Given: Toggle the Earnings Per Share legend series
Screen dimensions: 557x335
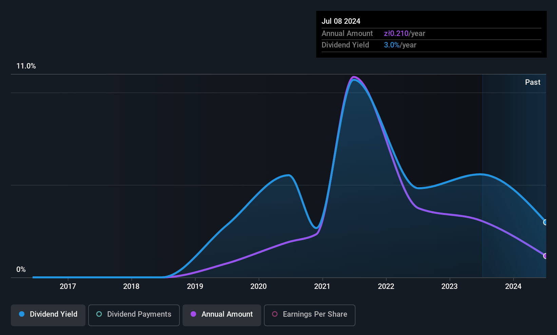Looking at the screenshot, I should point(310,315).
